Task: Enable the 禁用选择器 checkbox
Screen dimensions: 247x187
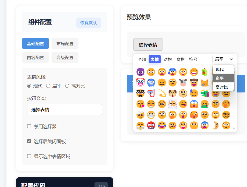Action: pyautogui.click(x=29, y=126)
